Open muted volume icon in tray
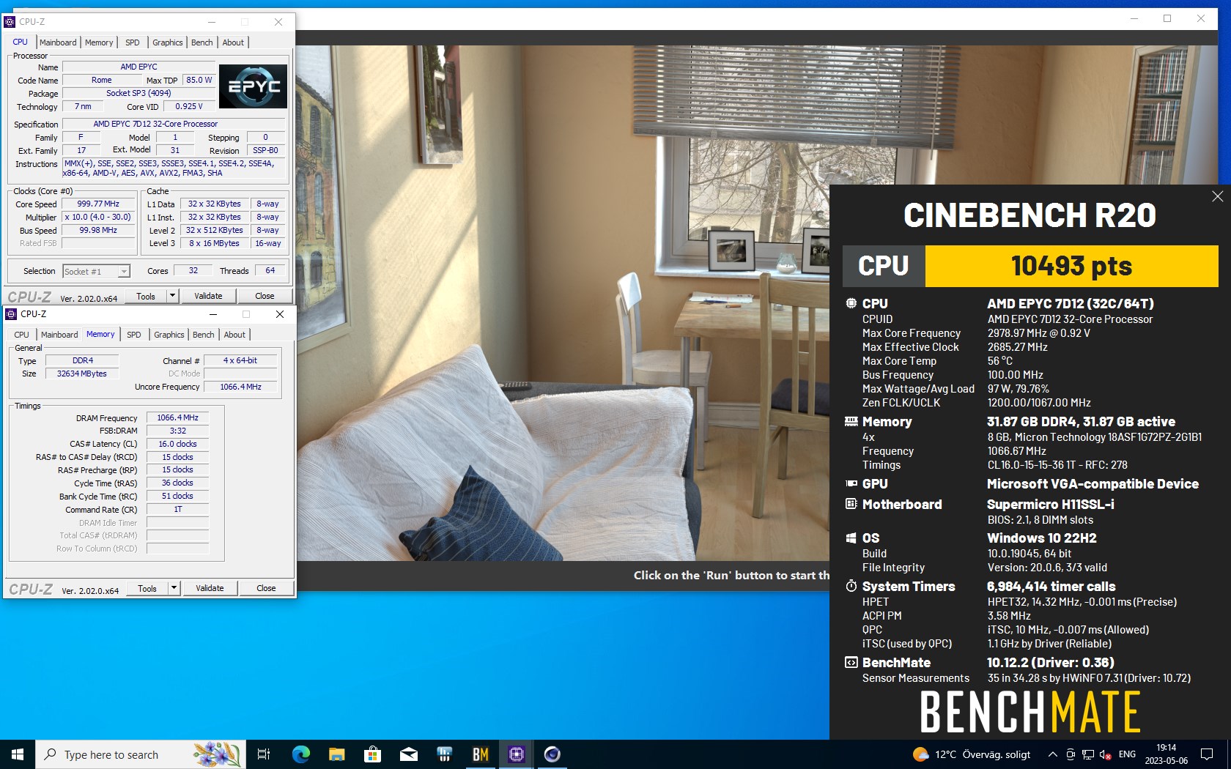1231x769 pixels. coord(1106,754)
